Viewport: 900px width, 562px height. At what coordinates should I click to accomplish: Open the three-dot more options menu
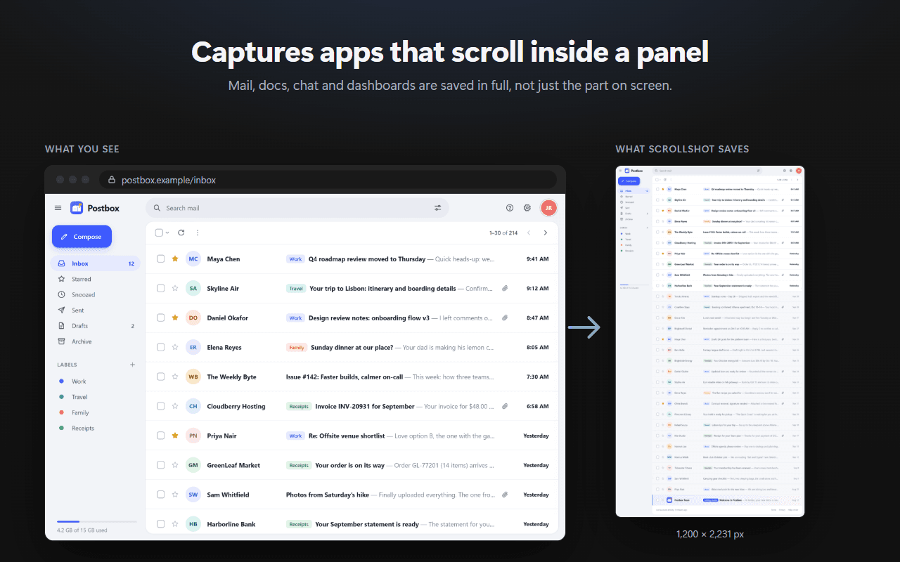(198, 233)
